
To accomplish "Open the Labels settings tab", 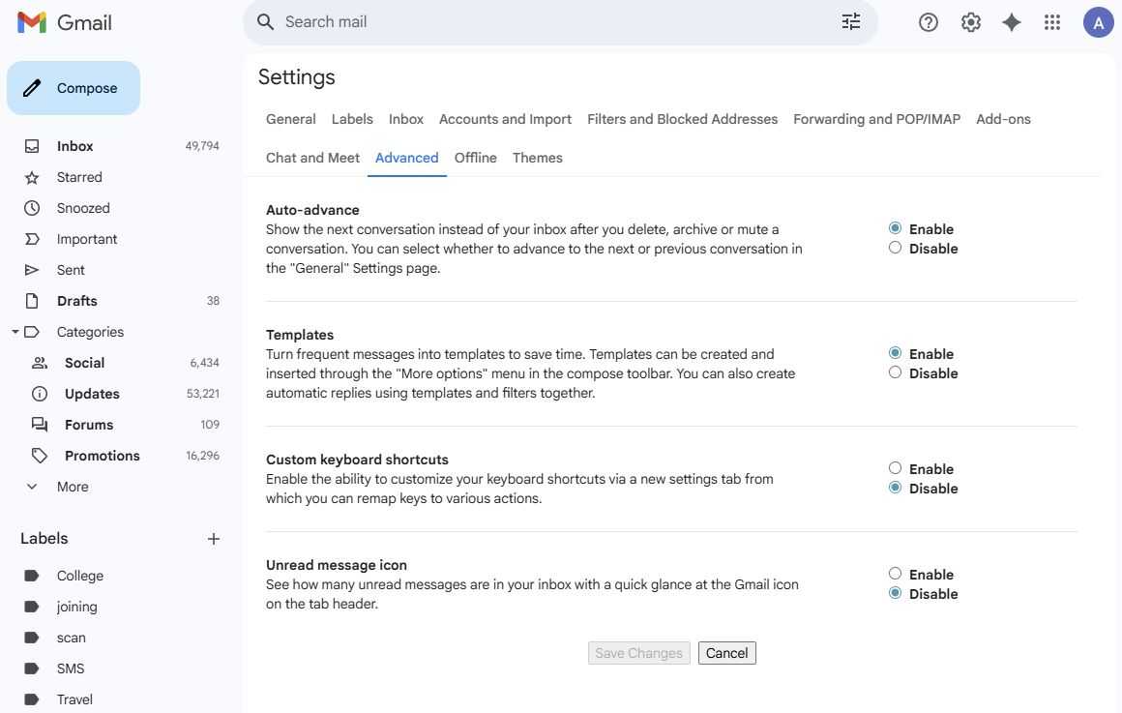I will [352, 120].
